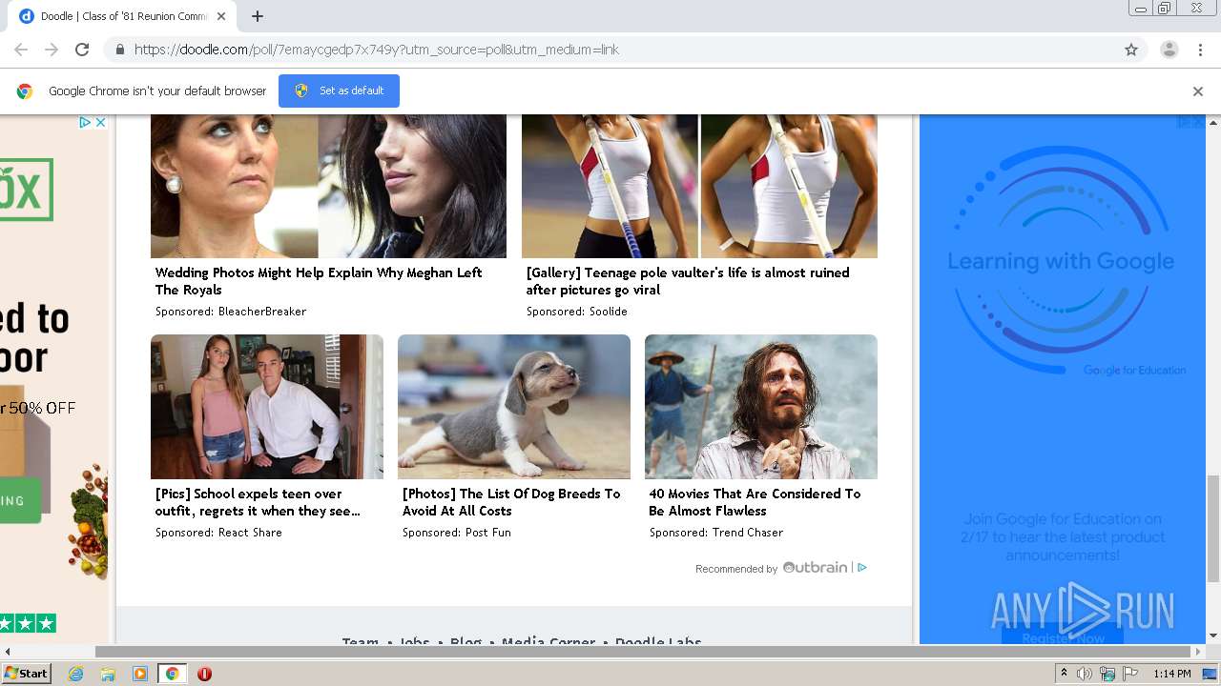Click the vertical scrollbar down arrow
The image size is (1221, 686).
(1213, 636)
